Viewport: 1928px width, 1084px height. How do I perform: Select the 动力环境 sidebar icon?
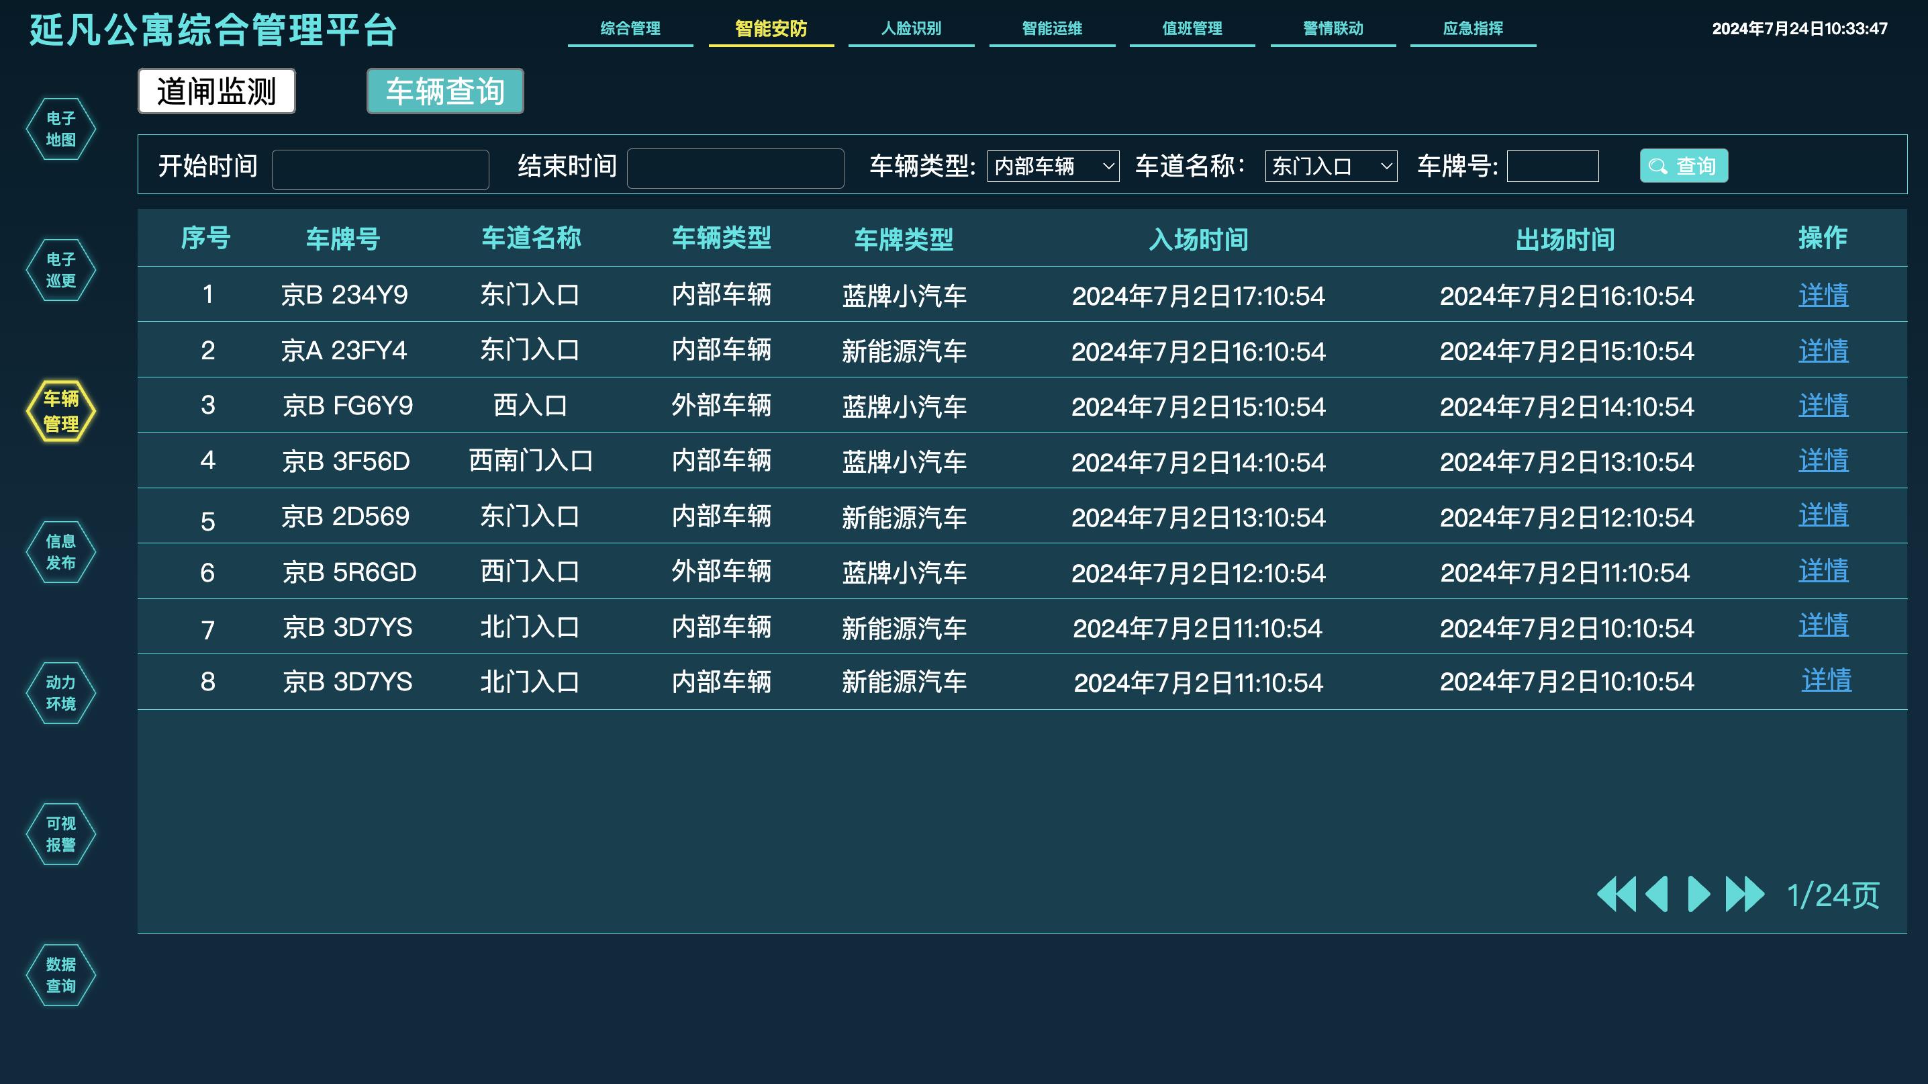pos(60,692)
